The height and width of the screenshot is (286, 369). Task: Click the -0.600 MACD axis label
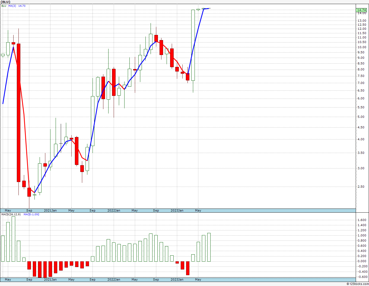362,277
